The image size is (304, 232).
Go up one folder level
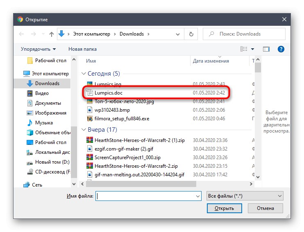(x=51, y=34)
